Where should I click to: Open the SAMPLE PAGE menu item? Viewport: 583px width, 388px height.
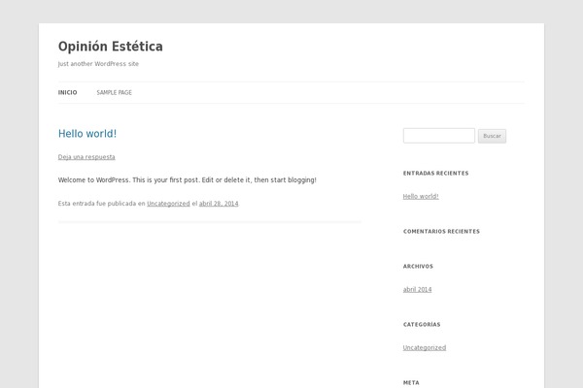point(114,92)
